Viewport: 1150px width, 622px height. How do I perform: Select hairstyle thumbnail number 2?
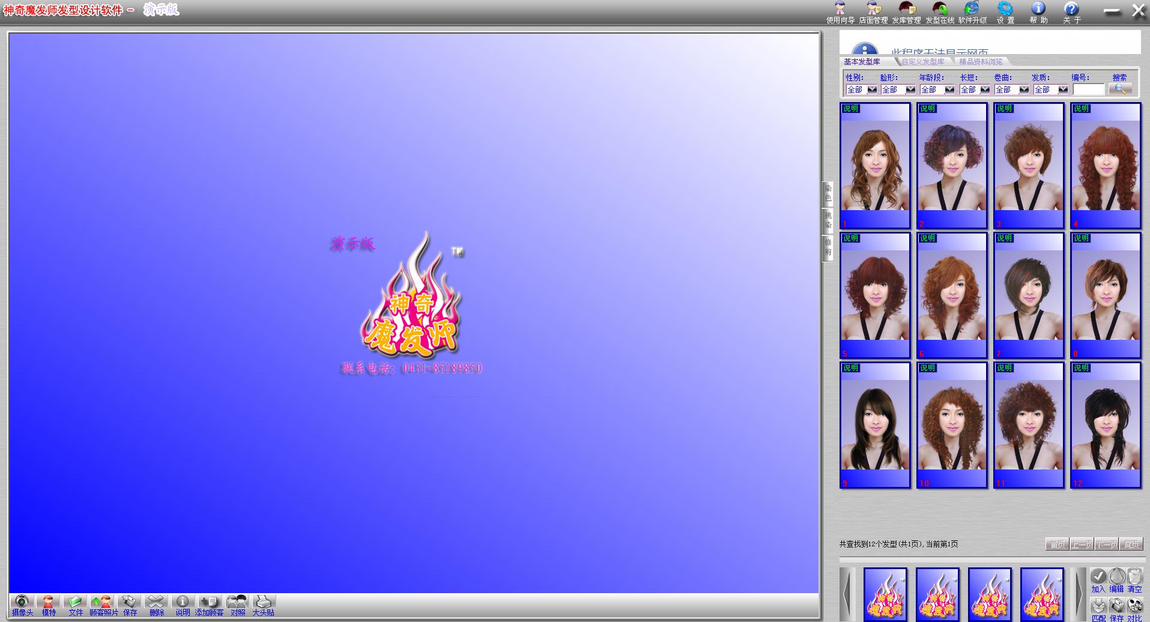tap(952, 166)
